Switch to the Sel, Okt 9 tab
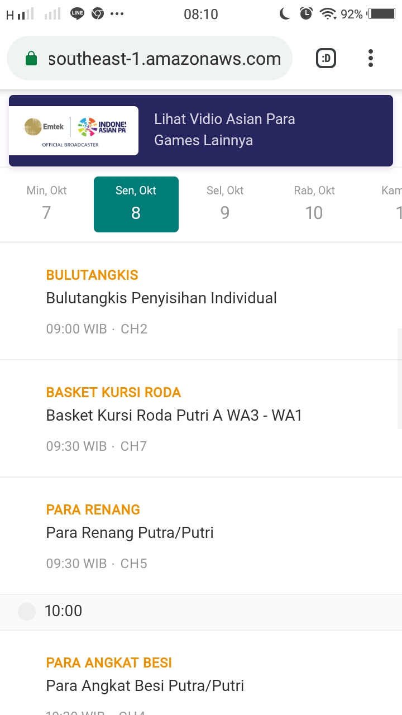402x715 pixels. [x=225, y=204]
